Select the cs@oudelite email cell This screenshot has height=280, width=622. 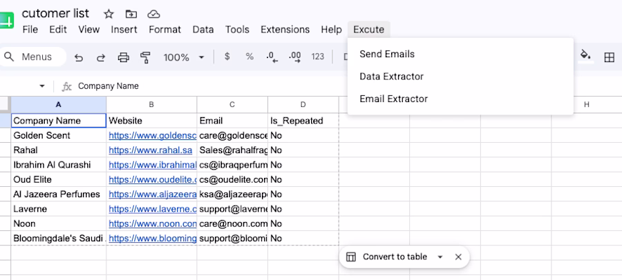coord(232,180)
